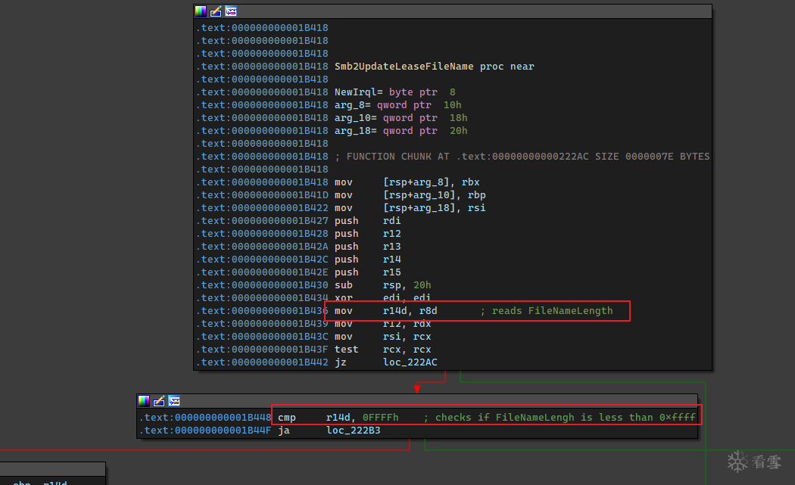Screen dimensions: 795x485
Task: Select the mov rsi, rcx instruction
Action: 383,337
